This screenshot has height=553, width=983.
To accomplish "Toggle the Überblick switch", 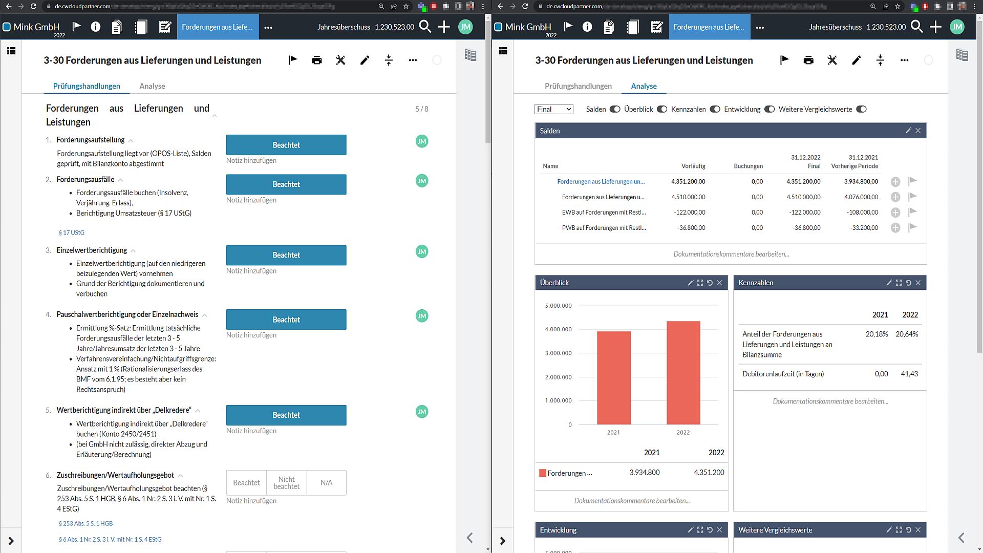I will [662, 109].
